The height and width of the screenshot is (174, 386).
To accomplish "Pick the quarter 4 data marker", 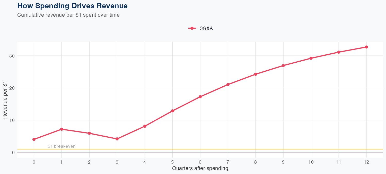I will coord(145,126).
